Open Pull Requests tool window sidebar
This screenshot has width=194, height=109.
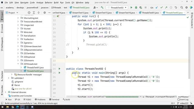tap(2, 44)
